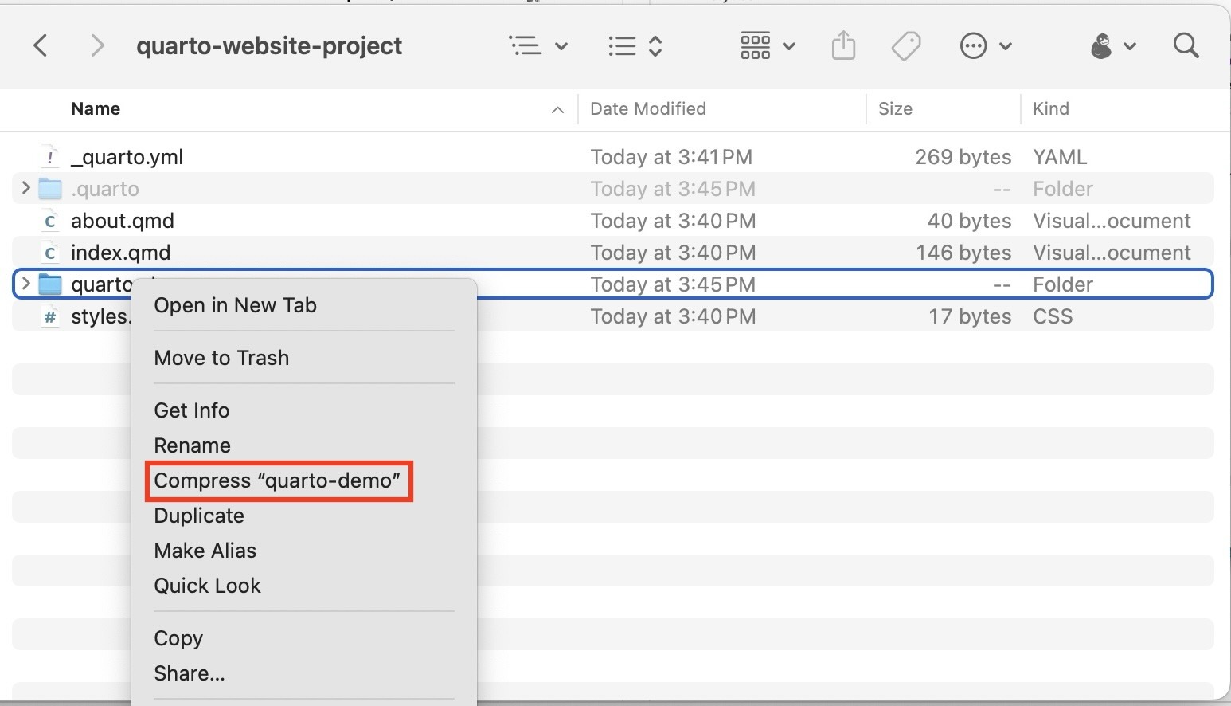Click the Forward navigation arrow
1231x706 pixels.
97,46
